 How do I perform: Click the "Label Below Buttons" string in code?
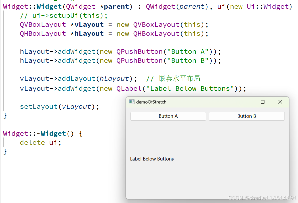coord(190,88)
